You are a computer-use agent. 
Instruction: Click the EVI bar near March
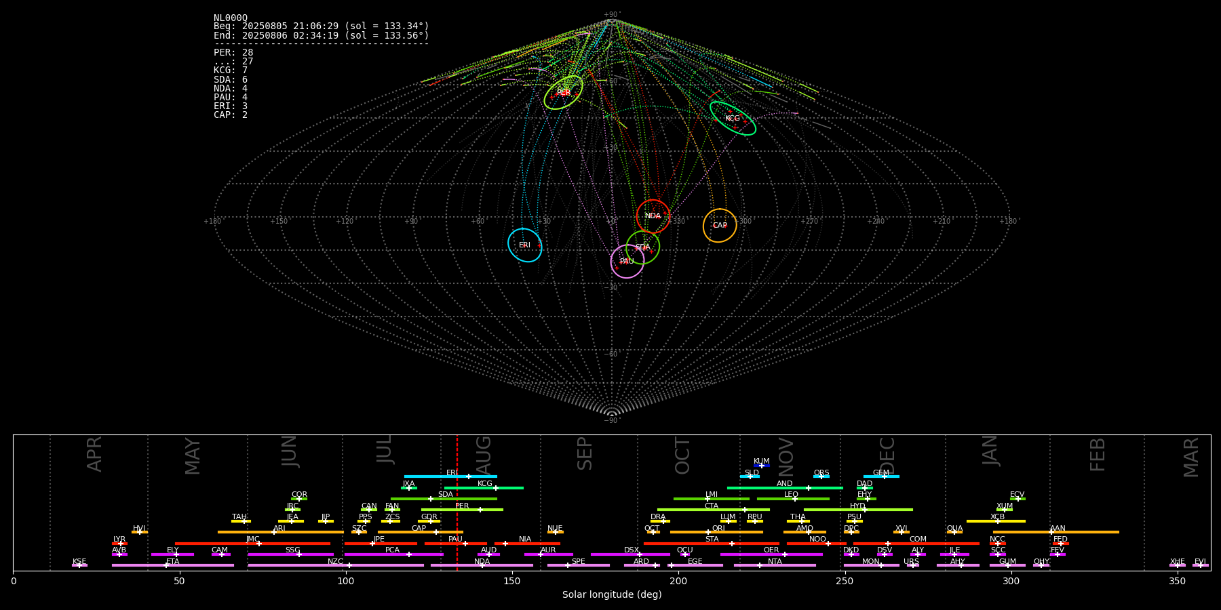1201,565
